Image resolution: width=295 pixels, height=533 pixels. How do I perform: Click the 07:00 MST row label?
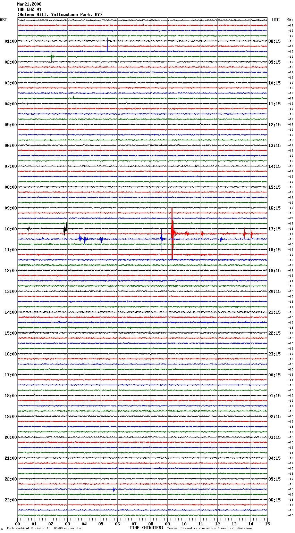[11, 166]
